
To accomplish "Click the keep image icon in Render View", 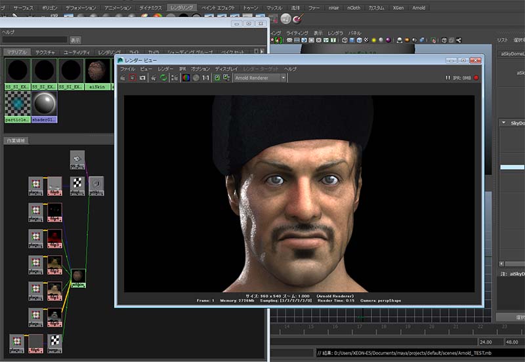I will pyautogui.click(x=217, y=77).
